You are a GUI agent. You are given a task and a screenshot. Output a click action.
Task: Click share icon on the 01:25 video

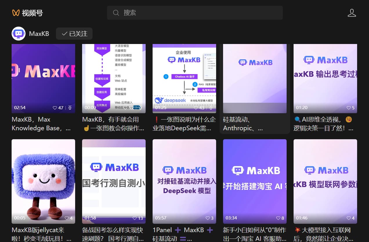pos(211,108)
